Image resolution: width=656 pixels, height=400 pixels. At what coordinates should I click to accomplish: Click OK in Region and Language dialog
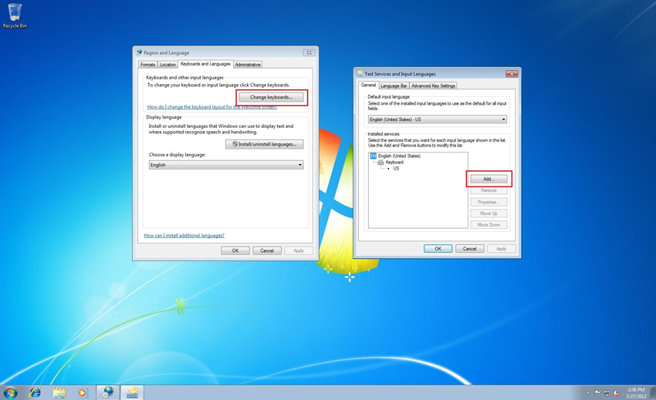click(235, 250)
